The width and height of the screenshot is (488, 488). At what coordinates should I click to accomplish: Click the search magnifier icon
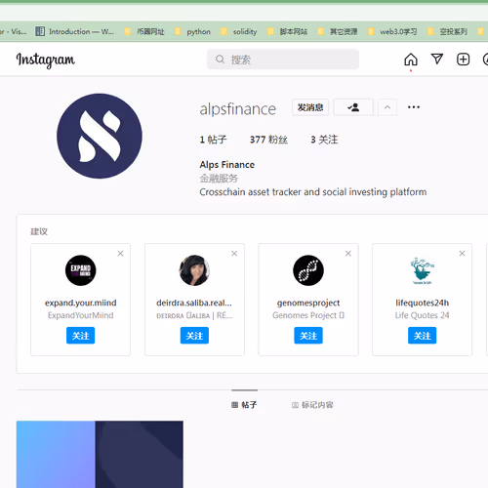click(220, 60)
